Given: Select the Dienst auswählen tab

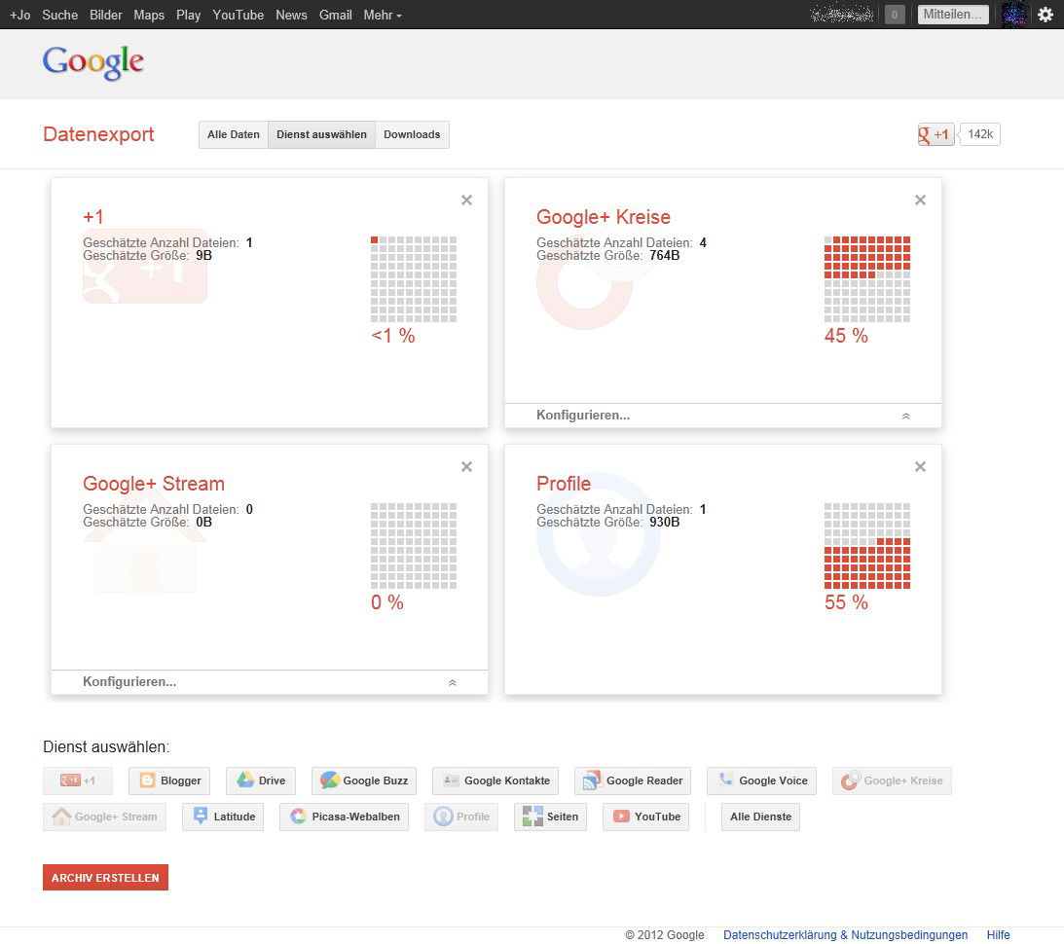Looking at the screenshot, I should (x=321, y=134).
